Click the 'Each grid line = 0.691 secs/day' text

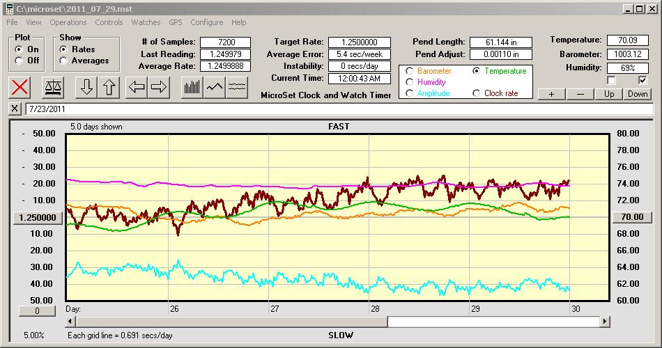click(x=120, y=335)
